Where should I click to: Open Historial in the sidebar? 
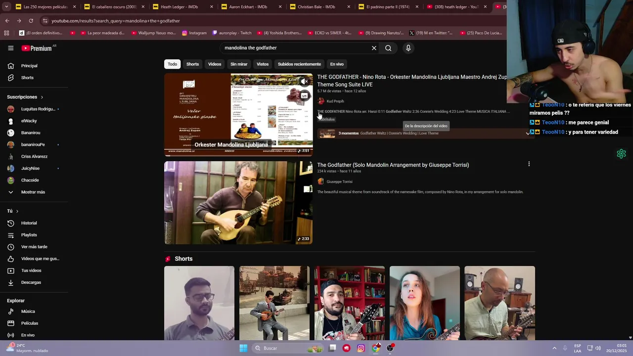tap(29, 223)
